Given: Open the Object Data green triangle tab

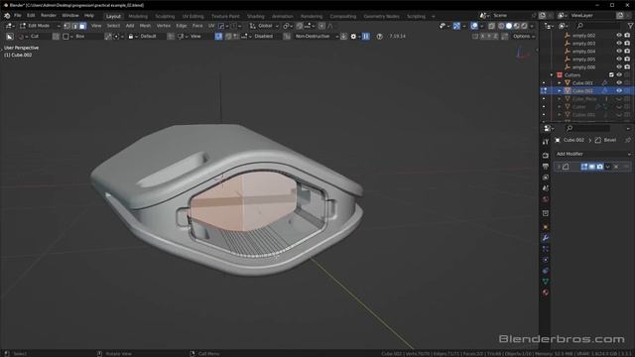Looking at the screenshot, I should [546, 282].
